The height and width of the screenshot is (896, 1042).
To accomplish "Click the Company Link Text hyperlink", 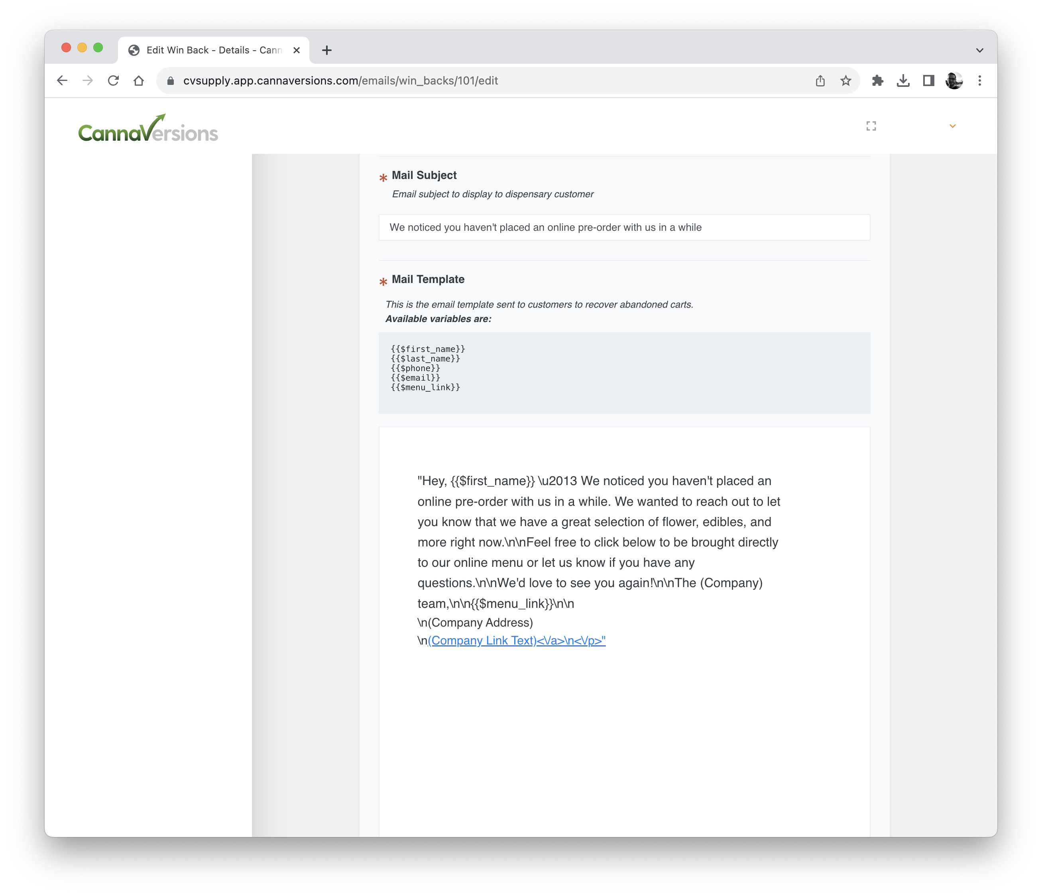I will tap(482, 641).
